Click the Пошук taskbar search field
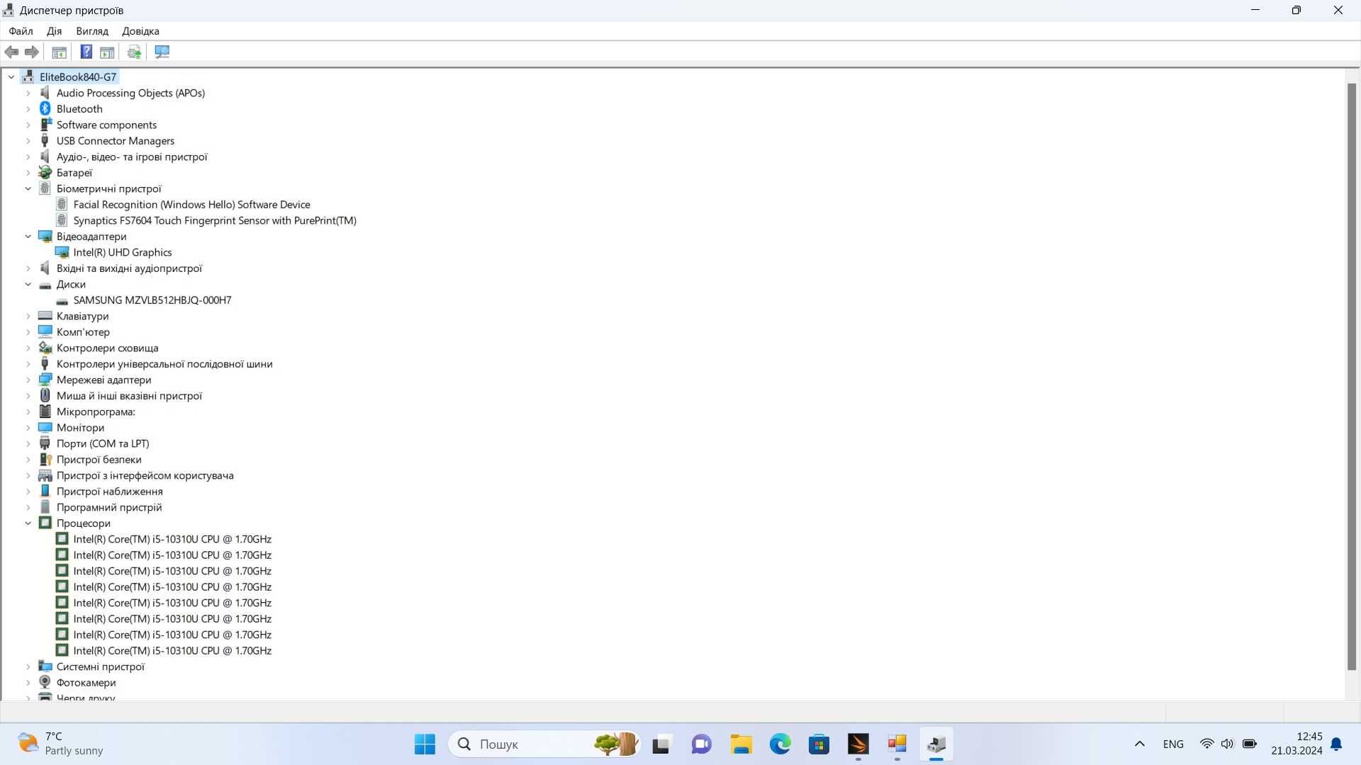Viewport: 1361px width, 765px height. [x=544, y=744]
